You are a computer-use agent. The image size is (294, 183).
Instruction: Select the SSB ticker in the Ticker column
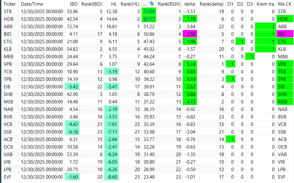click(8, 132)
